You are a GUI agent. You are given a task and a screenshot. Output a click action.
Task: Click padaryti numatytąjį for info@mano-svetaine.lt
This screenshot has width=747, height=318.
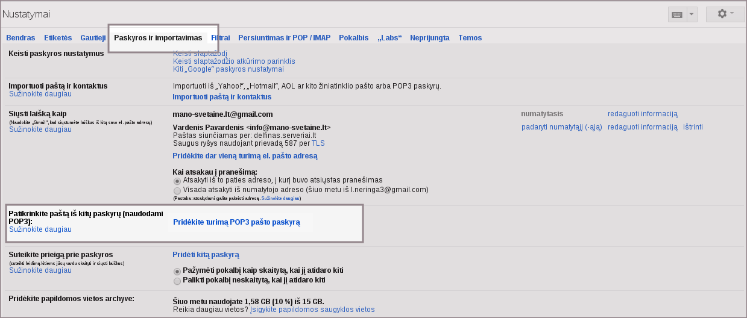pos(562,127)
